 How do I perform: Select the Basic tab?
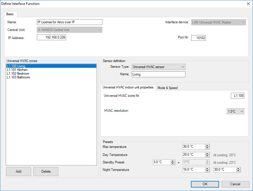pos(11,14)
